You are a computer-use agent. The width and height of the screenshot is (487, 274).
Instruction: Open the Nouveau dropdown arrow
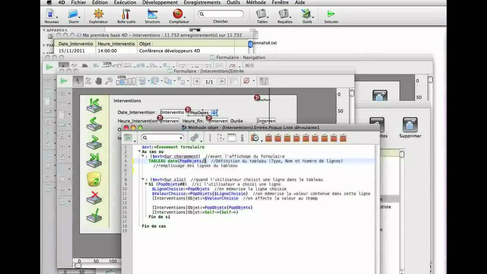pyautogui.click(x=57, y=17)
